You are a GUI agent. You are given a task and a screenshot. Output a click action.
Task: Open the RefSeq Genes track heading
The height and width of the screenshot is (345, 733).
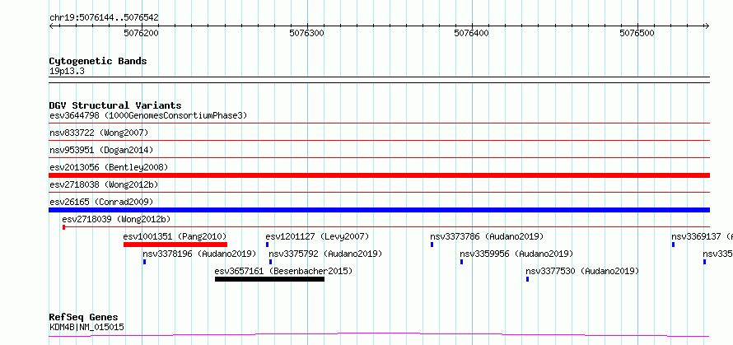click(83, 318)
